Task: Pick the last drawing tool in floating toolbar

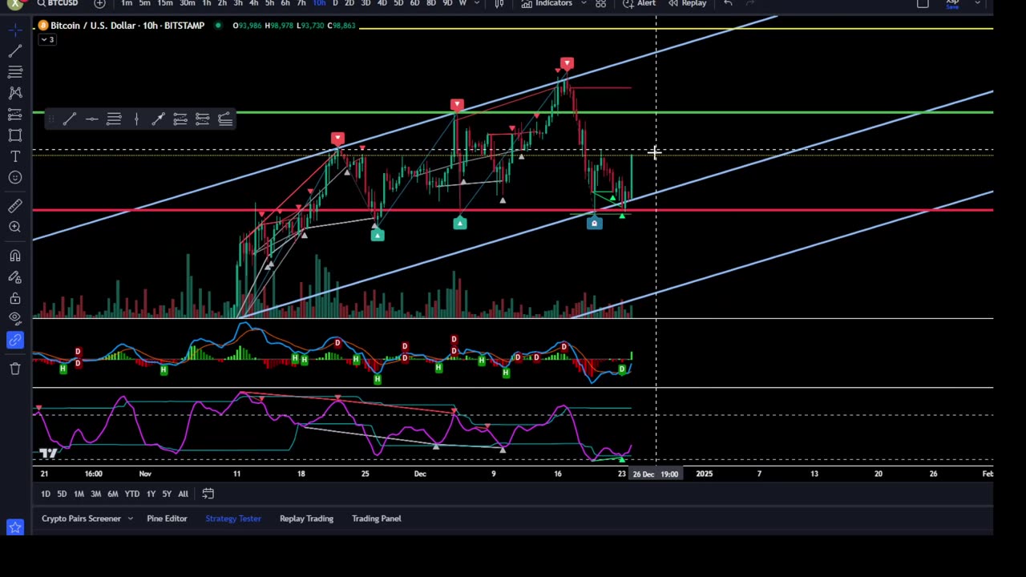Action: tap(224, 119)
